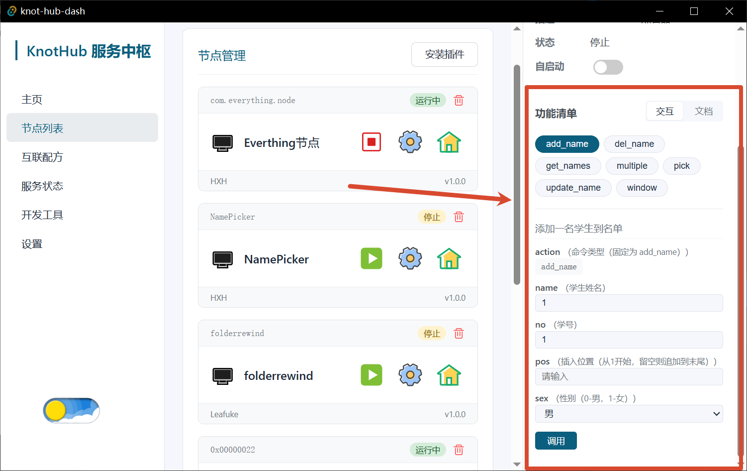The image size is (747, 471).
Task: Click the monitor icon beside Everthing节点
Action: point(222,143)
